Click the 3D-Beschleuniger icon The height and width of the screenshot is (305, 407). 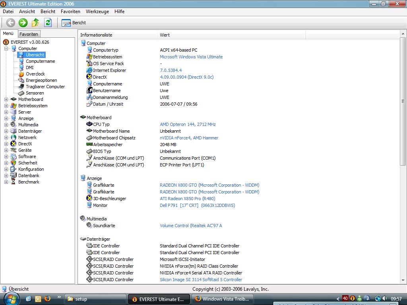[89, 198]
